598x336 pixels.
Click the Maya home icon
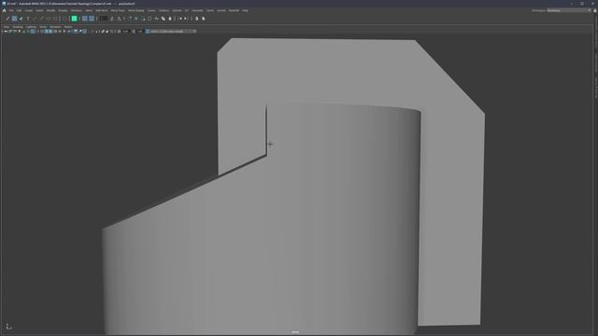coord(4,10)
